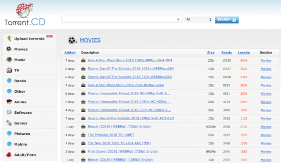The image size is (281, 163).
Task: Click the Movies film reel sidebar icon
Action: coord(9,49)
